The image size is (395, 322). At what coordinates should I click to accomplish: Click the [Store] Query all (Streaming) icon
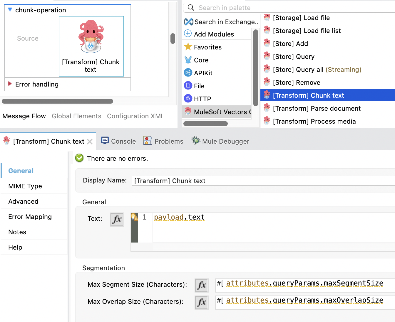267,69
